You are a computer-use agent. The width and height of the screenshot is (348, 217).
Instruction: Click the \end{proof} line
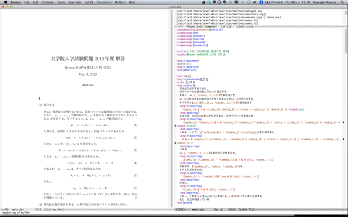pyautogui.click(x=184, y=203)
